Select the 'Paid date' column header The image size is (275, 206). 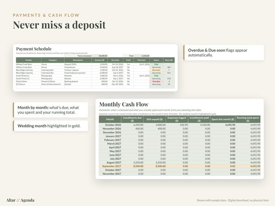[x=142, y=60]
